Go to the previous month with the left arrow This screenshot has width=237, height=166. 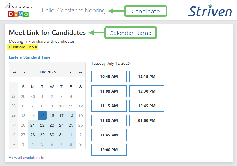coord(25,72)
